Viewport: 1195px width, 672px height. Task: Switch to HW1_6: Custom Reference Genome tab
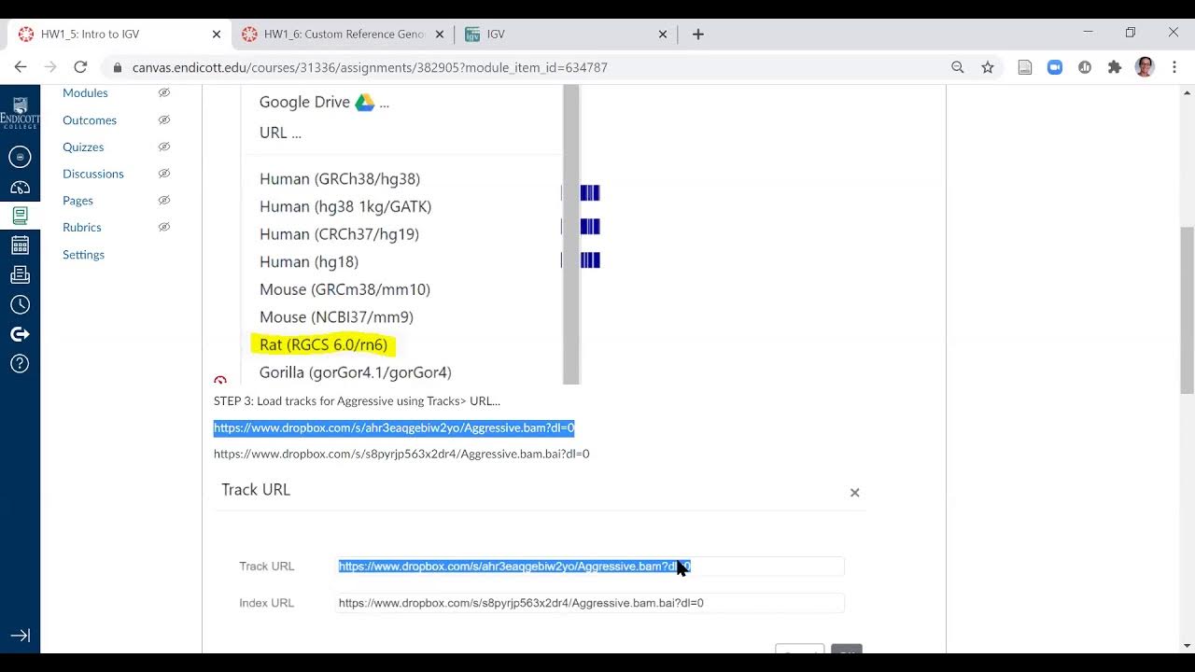342,34
